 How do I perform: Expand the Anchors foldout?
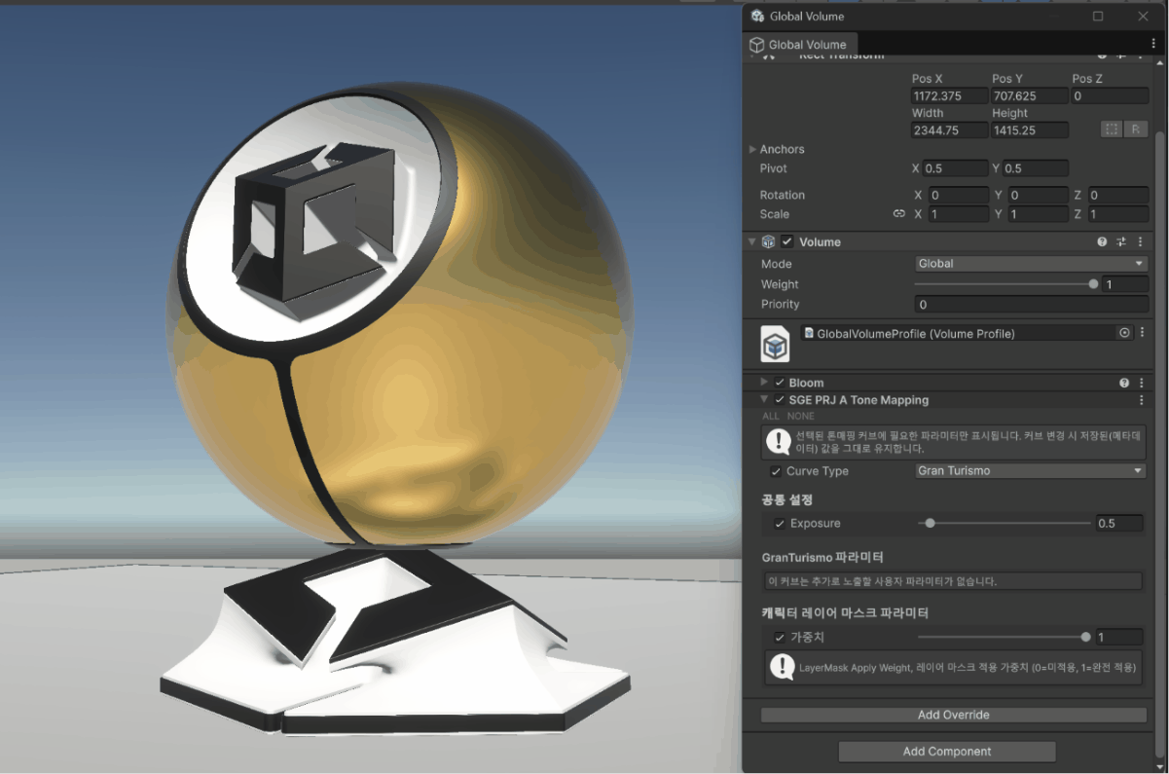pyautogui.click(x=752, y=149)
